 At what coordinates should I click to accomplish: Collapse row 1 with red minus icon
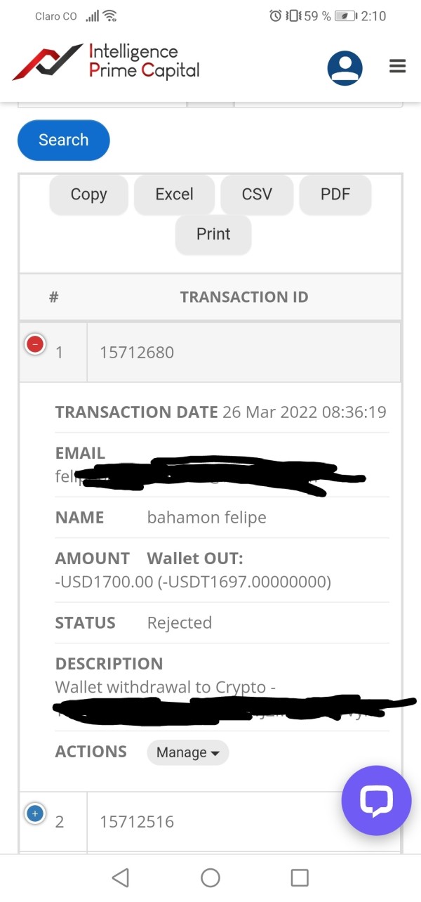point(35,344)
